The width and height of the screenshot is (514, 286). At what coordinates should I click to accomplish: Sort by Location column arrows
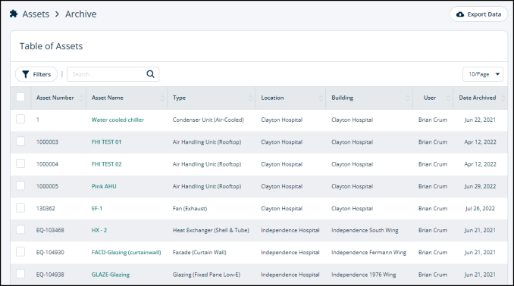(x=321, y=98)
